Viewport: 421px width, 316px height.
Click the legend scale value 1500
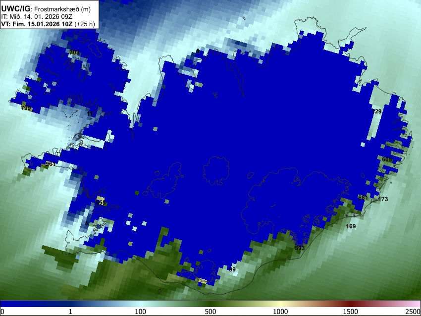[x=351, y=312]
